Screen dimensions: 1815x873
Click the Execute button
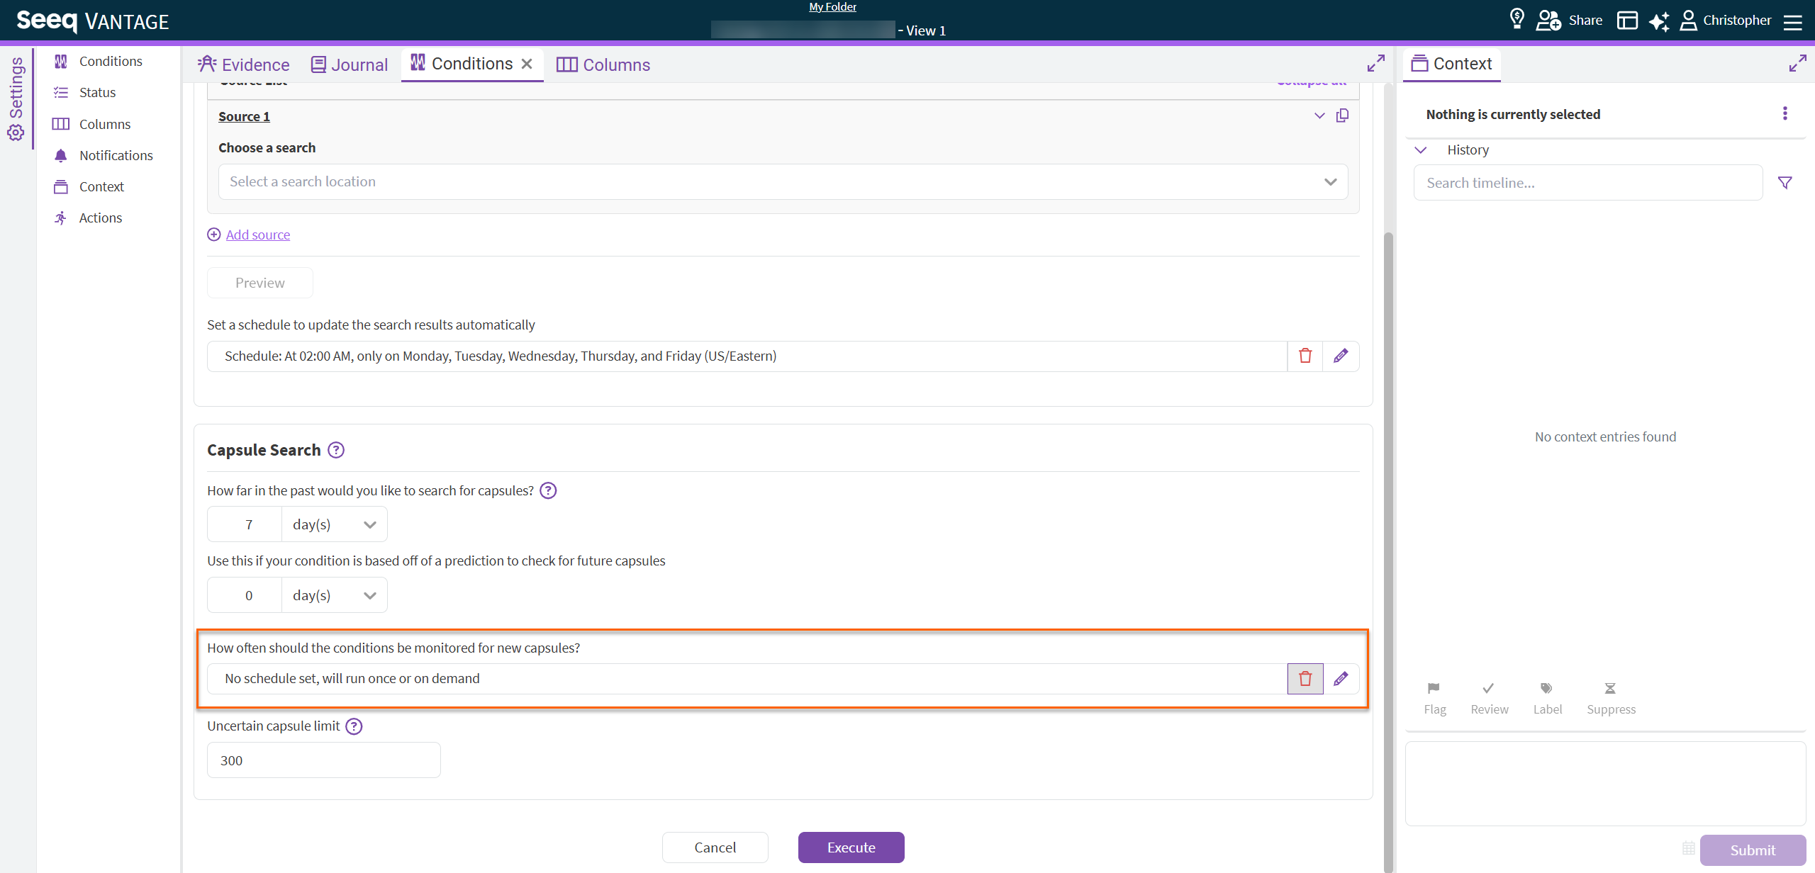851,847
